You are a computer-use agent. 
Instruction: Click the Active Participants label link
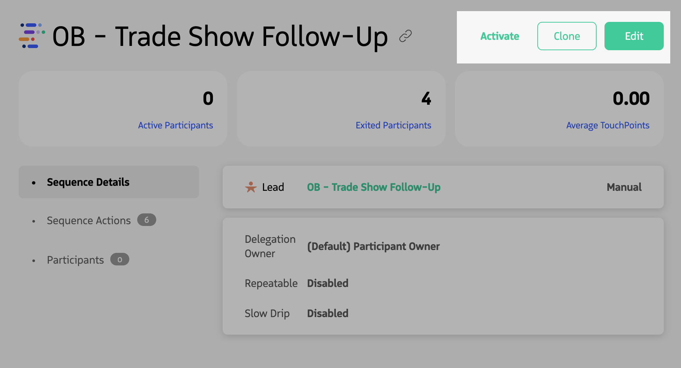click(176, 125)
